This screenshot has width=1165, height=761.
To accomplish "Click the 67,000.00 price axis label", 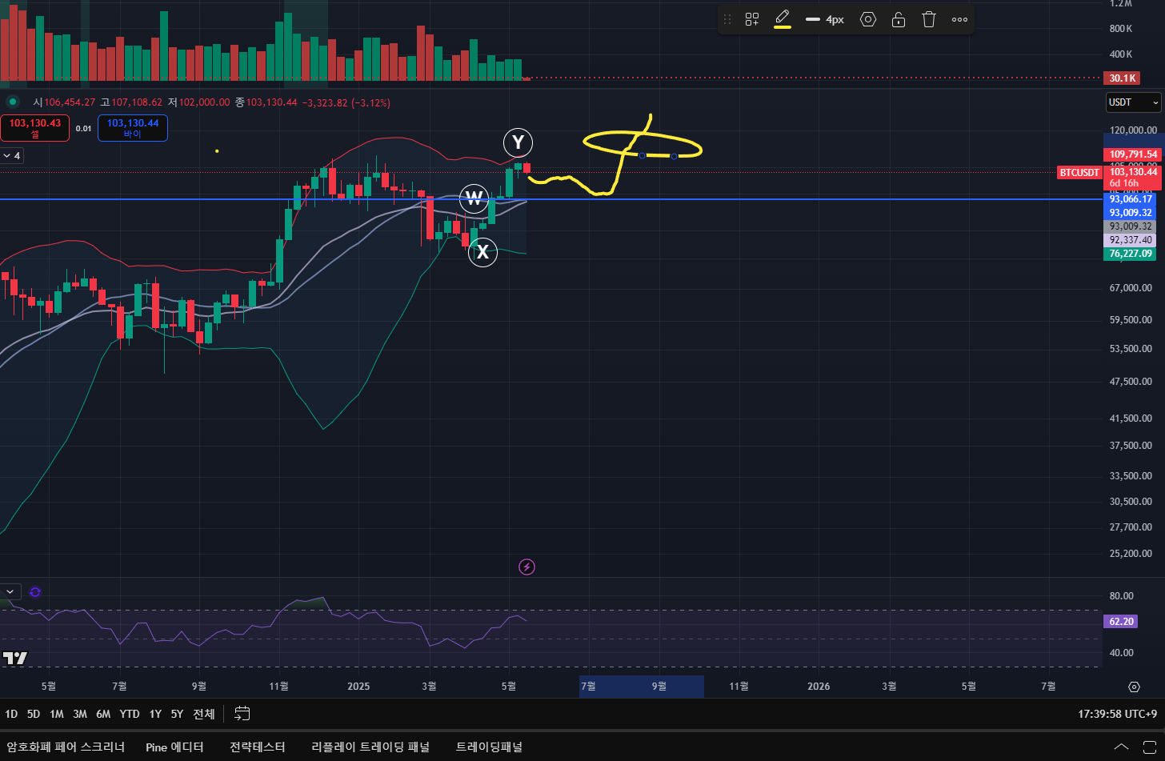I will (x=1131, y=288).
